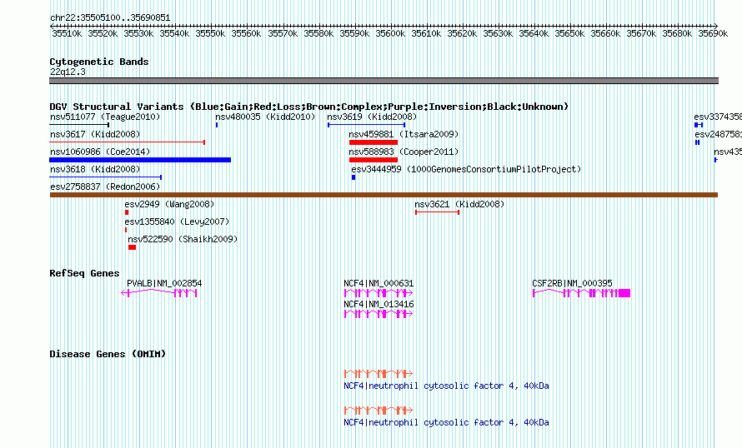Viewport: 742px width, 448px height.
Task: Open the CSF2RB|NM_000395 label
Action: tap(572, 283)
